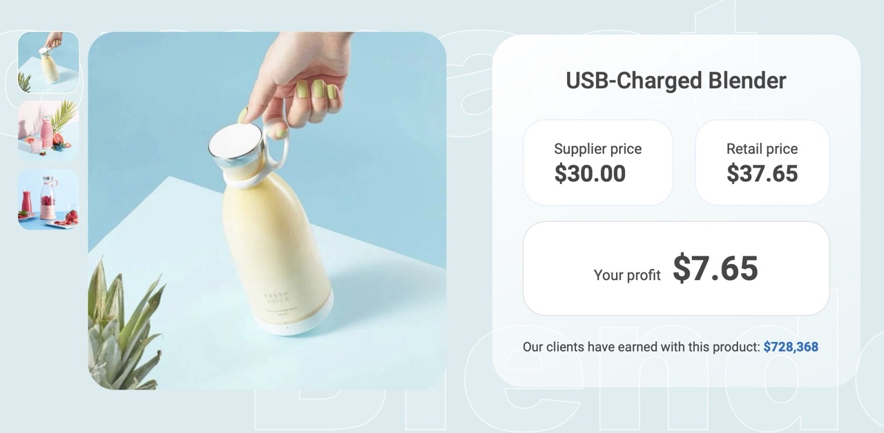Click the $728,368 earnings amount
Viewport: 884px width, 433px height.
[x=791, y=347]
